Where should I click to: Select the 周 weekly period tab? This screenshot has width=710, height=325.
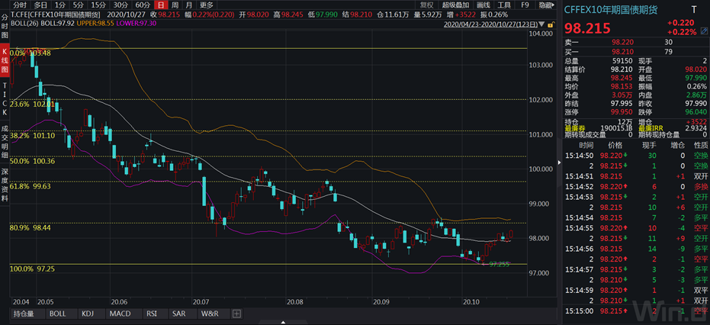[175, 5]
